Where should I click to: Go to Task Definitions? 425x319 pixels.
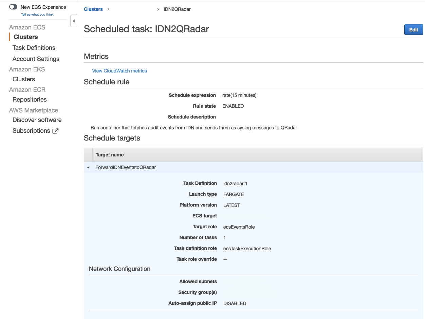tap(34, 48)
